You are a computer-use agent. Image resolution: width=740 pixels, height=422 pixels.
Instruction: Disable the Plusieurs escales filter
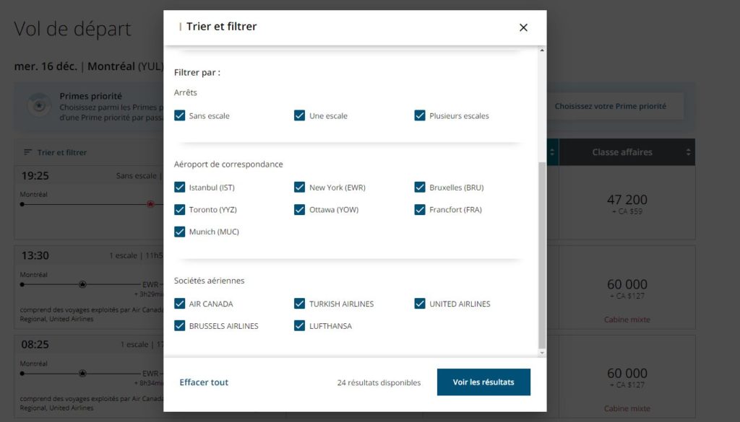click(420, 115)
